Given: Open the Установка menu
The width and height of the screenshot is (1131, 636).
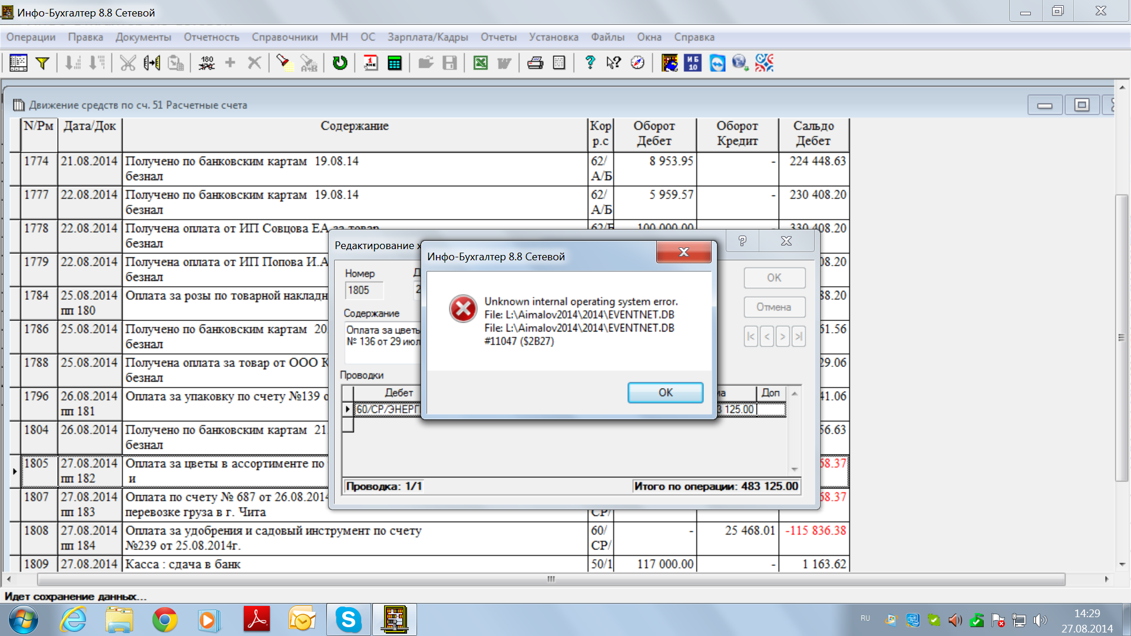Looking at the screenshot, I should pos(554,37).
